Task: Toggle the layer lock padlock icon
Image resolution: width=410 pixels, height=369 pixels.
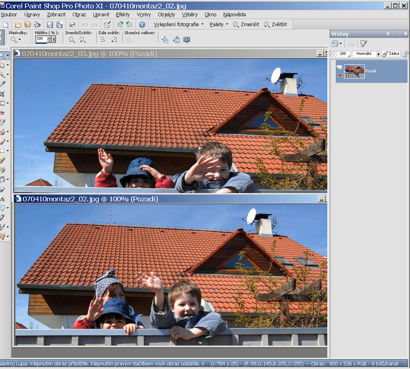Action: click(x=405, y=54)
